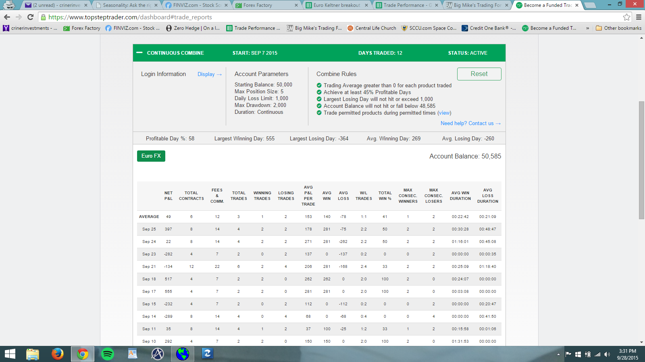
Task: Click the browser Forward arrow
Action: tap(19, 17)
